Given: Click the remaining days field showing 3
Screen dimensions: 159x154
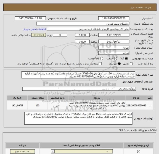Looking at the screenshot, I should [60, 35].
